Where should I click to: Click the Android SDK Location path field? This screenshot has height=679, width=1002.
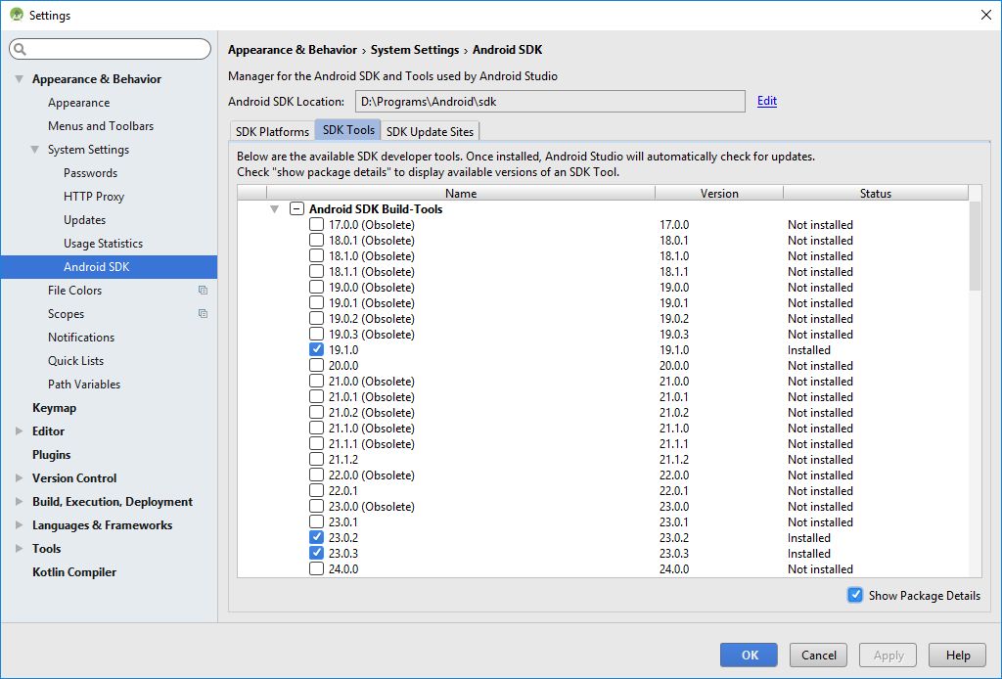(x=550, y=101)
